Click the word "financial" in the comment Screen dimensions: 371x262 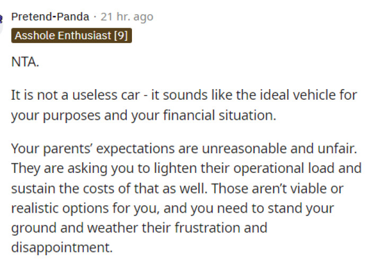189,116
